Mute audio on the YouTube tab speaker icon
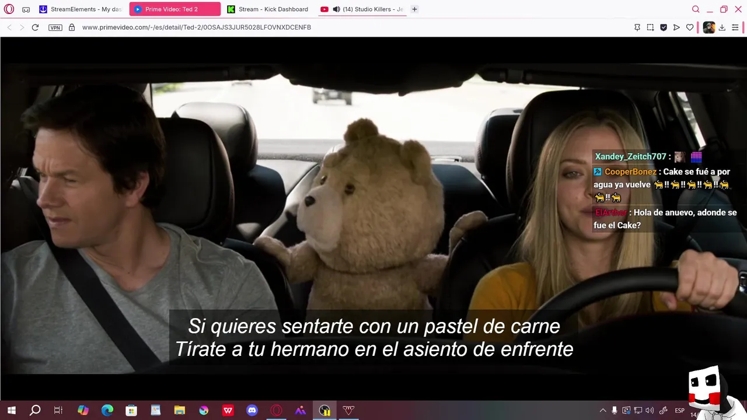This screenshot has width=747, height=420. (x=336, y=9)
